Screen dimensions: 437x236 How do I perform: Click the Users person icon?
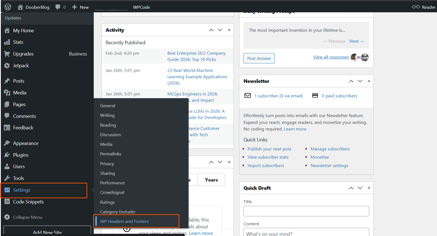click(x=7, y=166)
